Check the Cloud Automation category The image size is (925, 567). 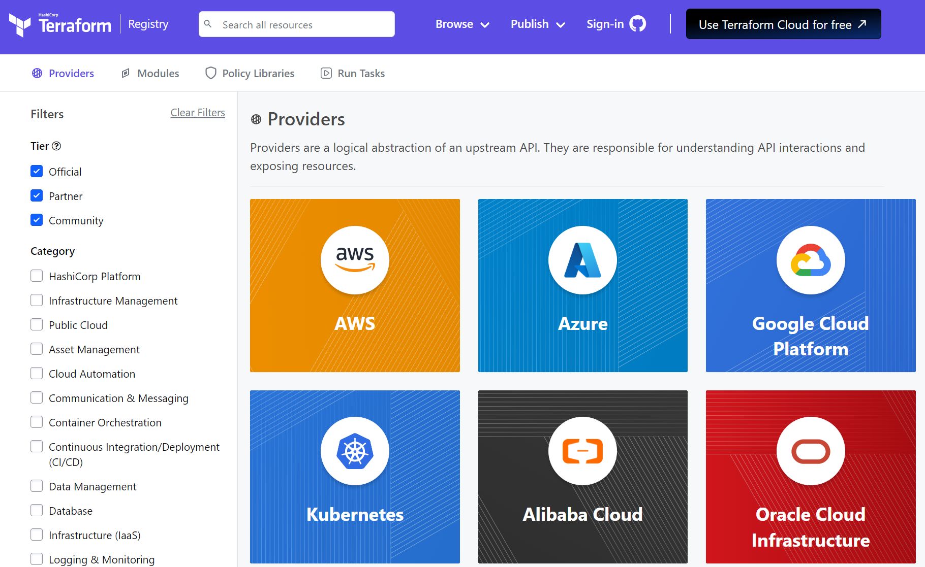[37, 373]
